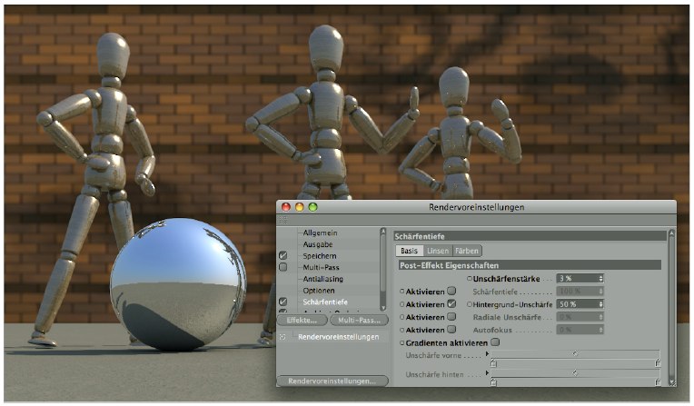Open the Farben tab

coord(467,251)
